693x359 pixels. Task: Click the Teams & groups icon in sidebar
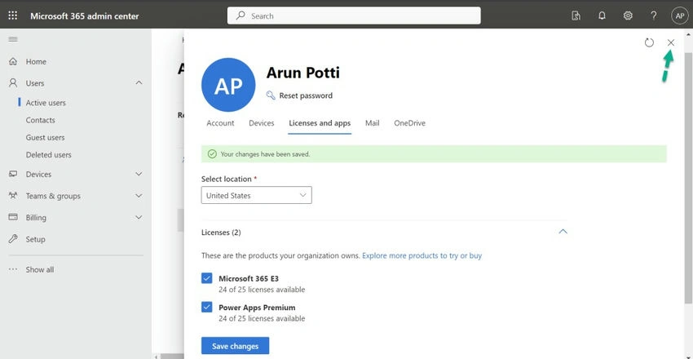pyautogui.click(x=13, y=196)
